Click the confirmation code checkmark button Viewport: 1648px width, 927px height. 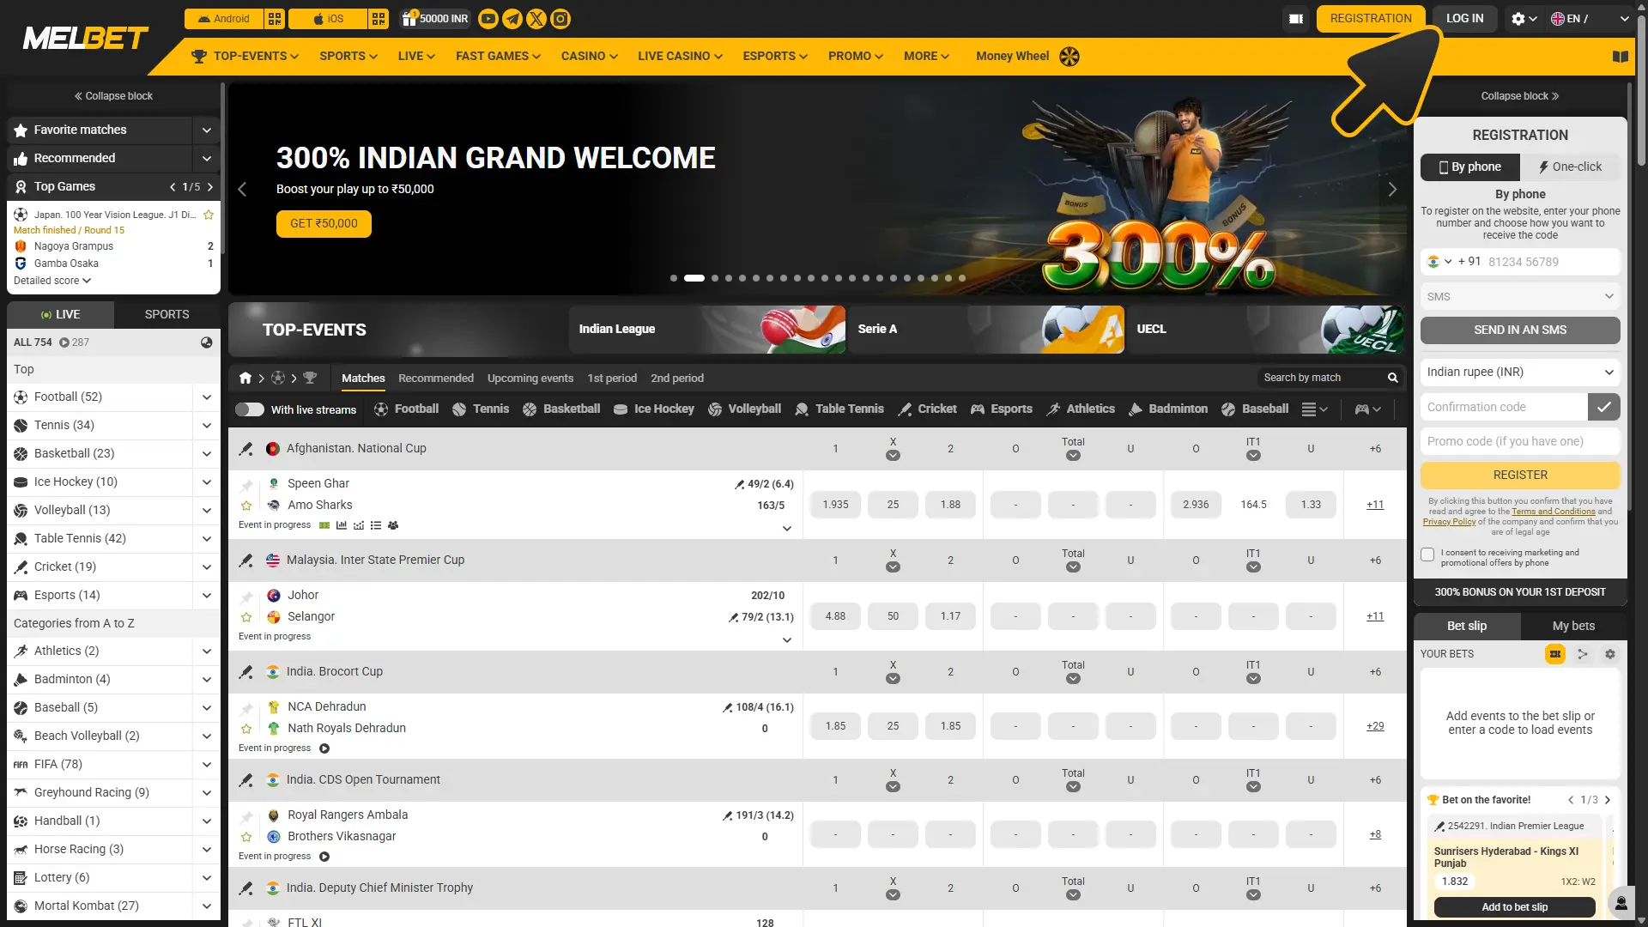coord(1603,407)
